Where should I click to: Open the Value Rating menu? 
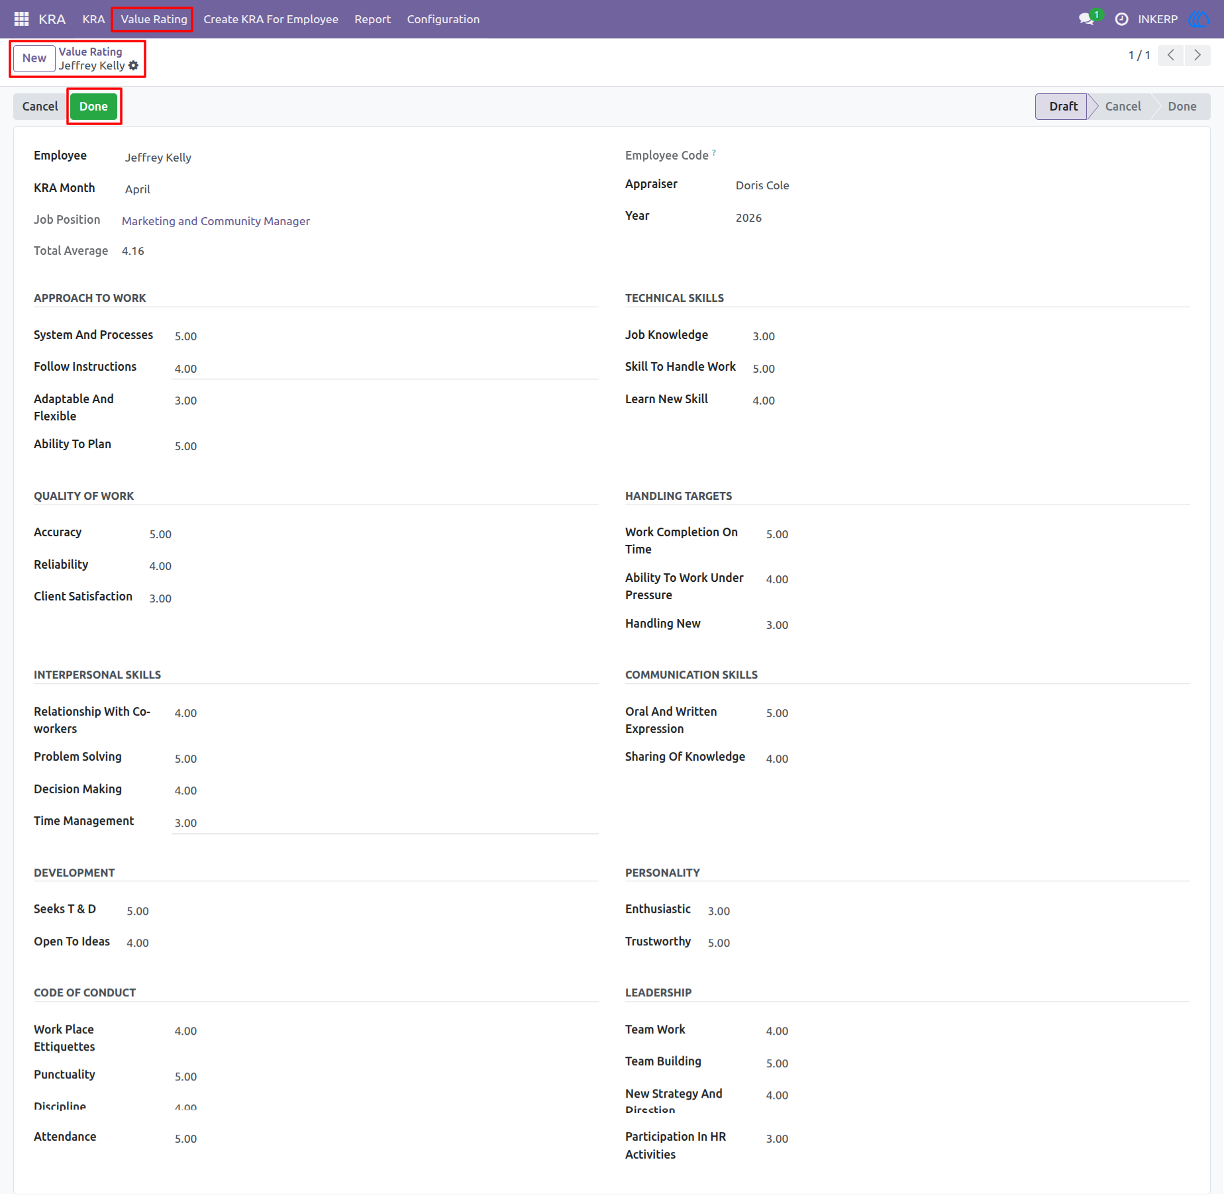154,19
